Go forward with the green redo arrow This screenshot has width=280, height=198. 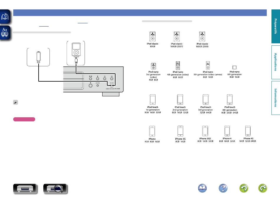pos(263,188)
